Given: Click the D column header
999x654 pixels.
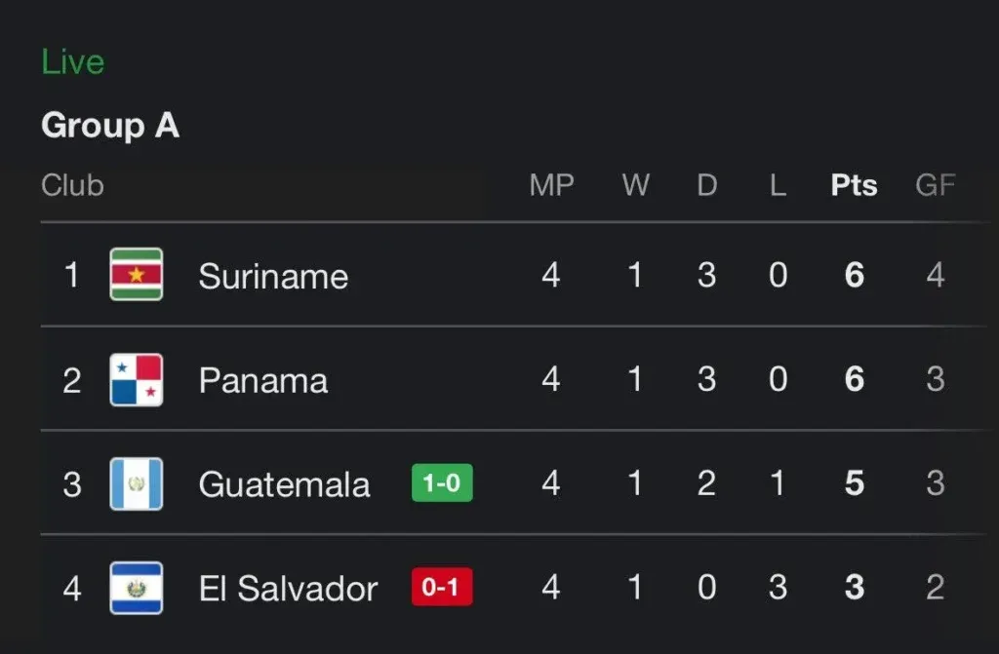Looking at the screenshot, I should [706, 185].
